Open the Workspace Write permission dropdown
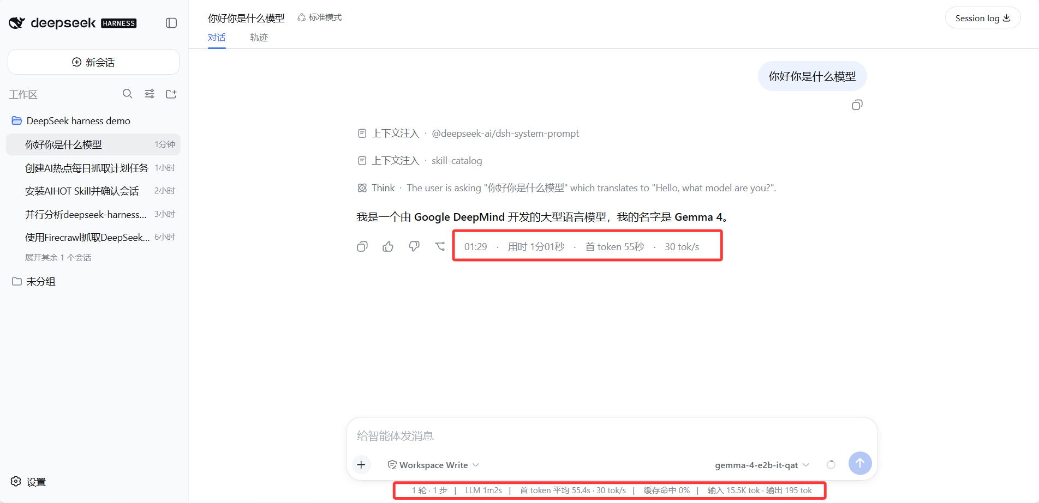The width and height of the screenshot is (1039, 503). (433, 465)
